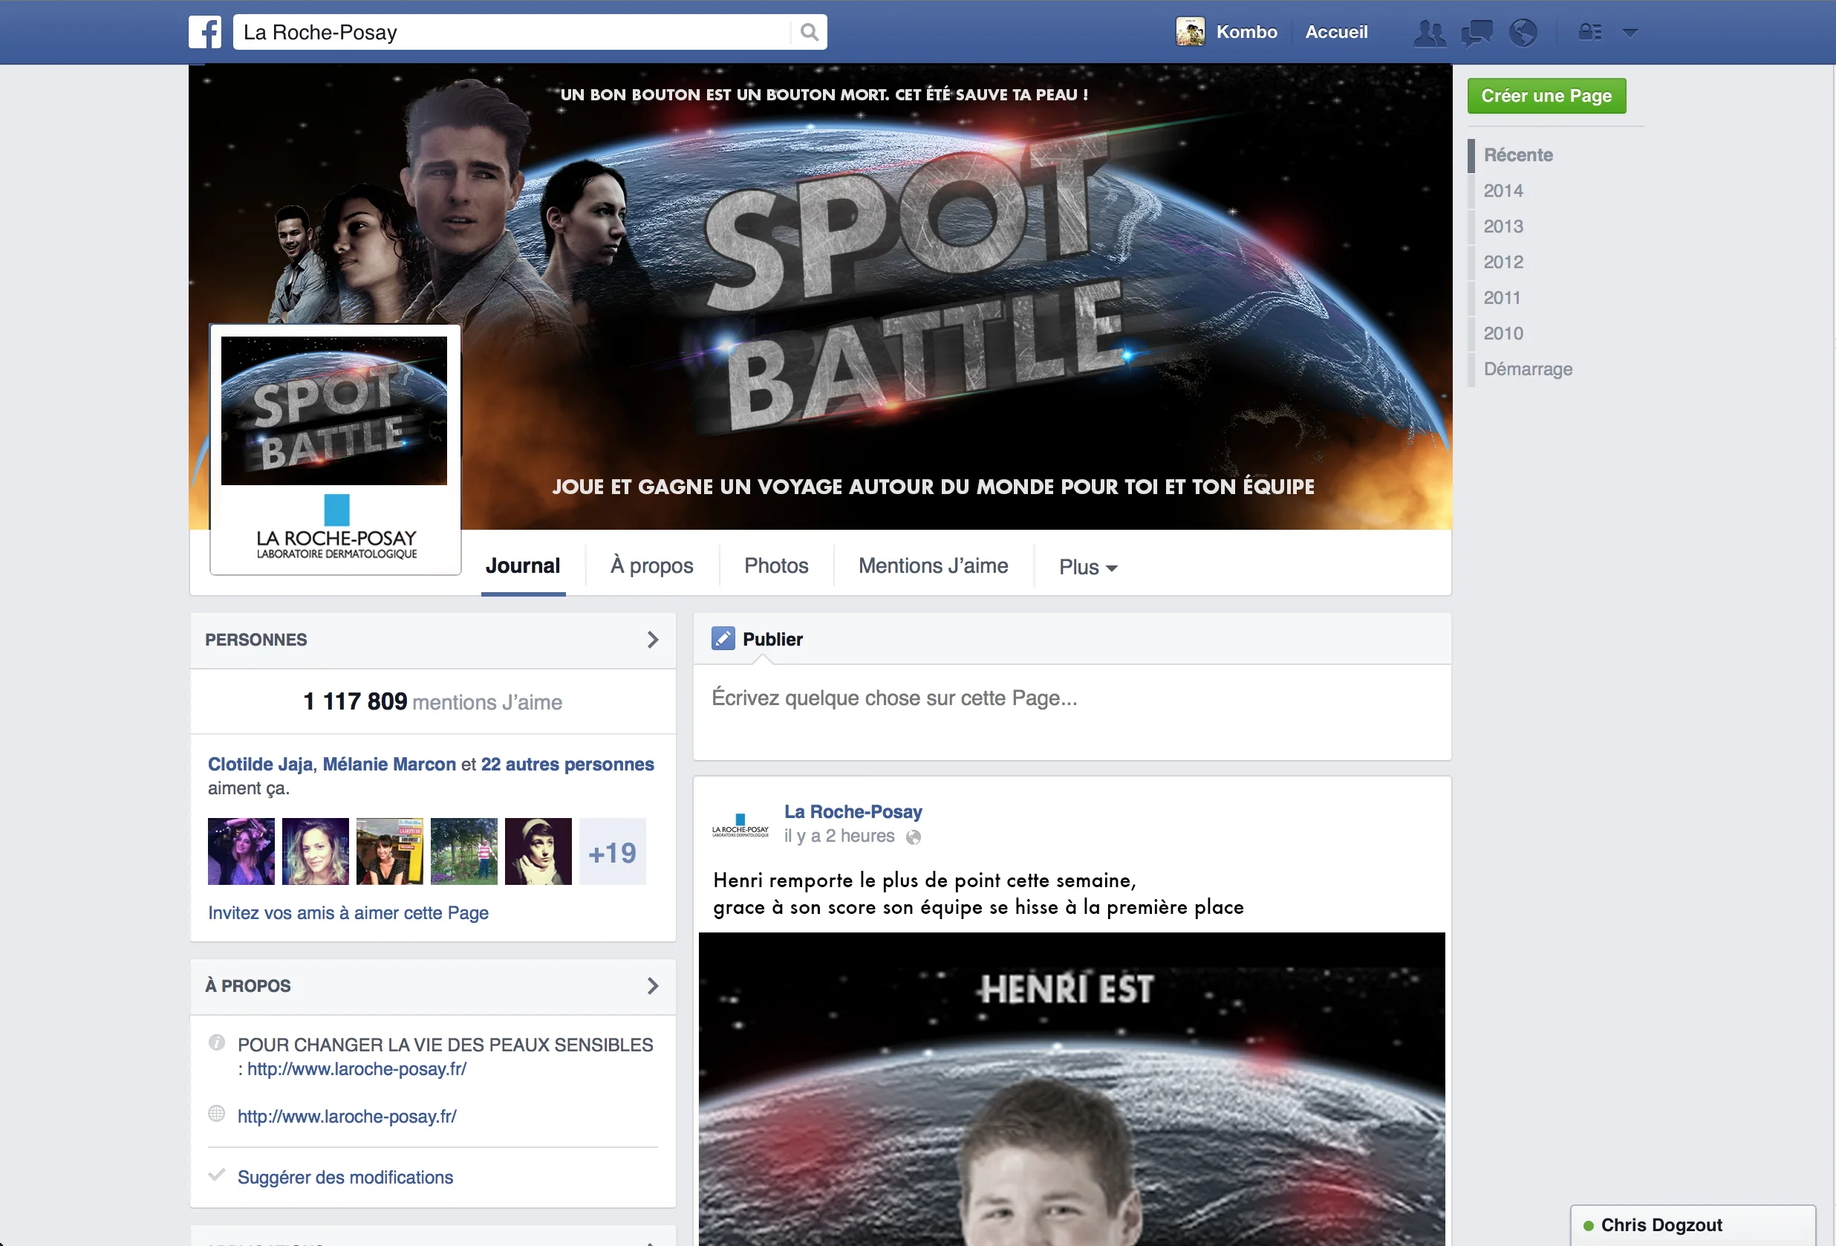The height and width of the screenshot is (1246, 1836).
Task: Click Invitez vos amis à aimer cette Page
Action: pyautogui.click(x=348, y=912)
